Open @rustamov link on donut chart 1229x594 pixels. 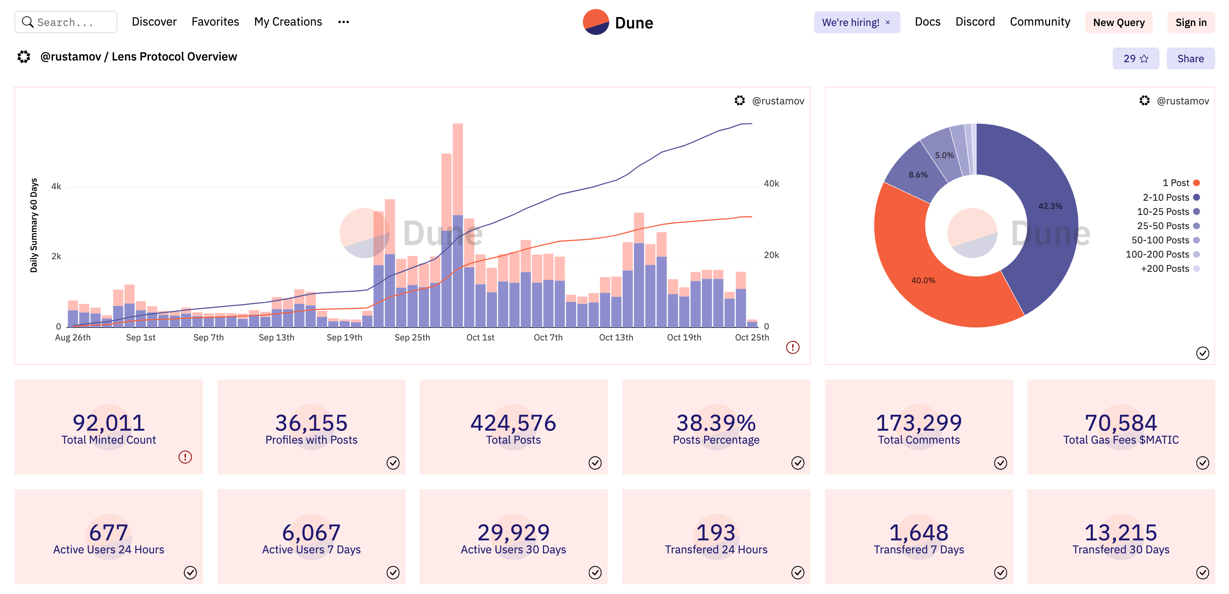(x=1183, y=101)
